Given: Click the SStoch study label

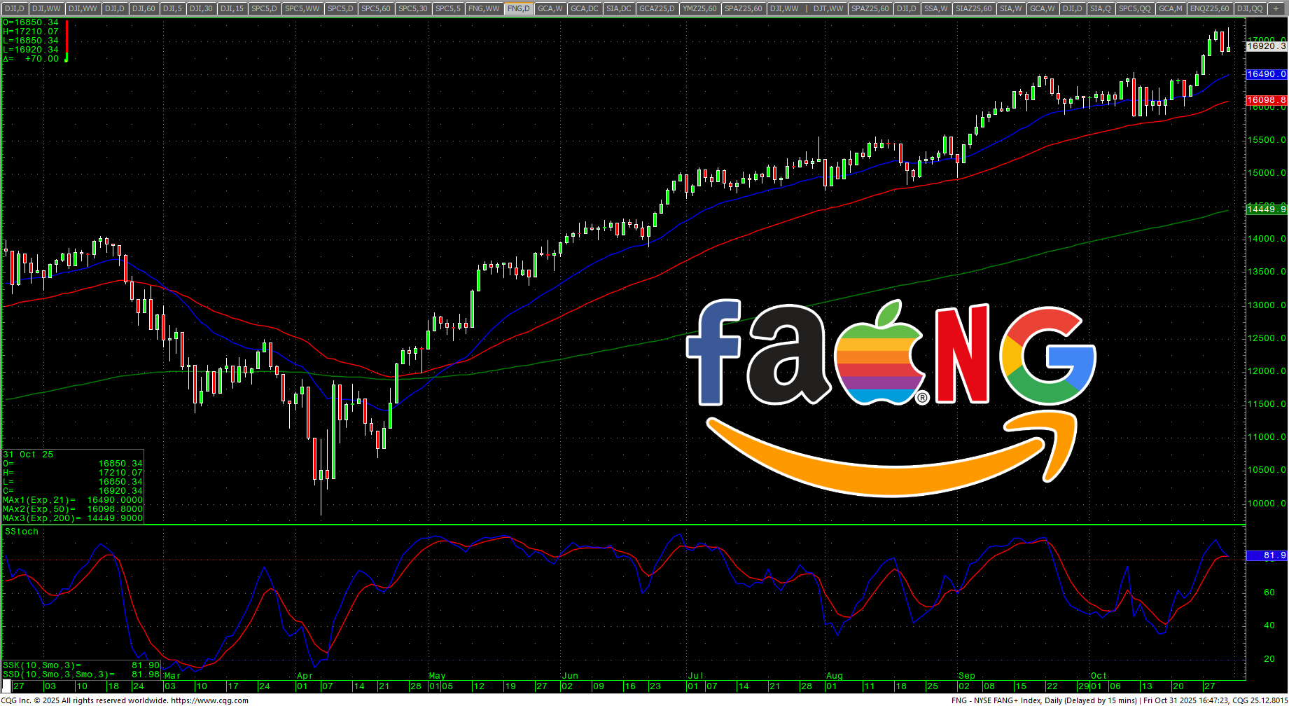Looking at the screenshot, I should (22, 532).
